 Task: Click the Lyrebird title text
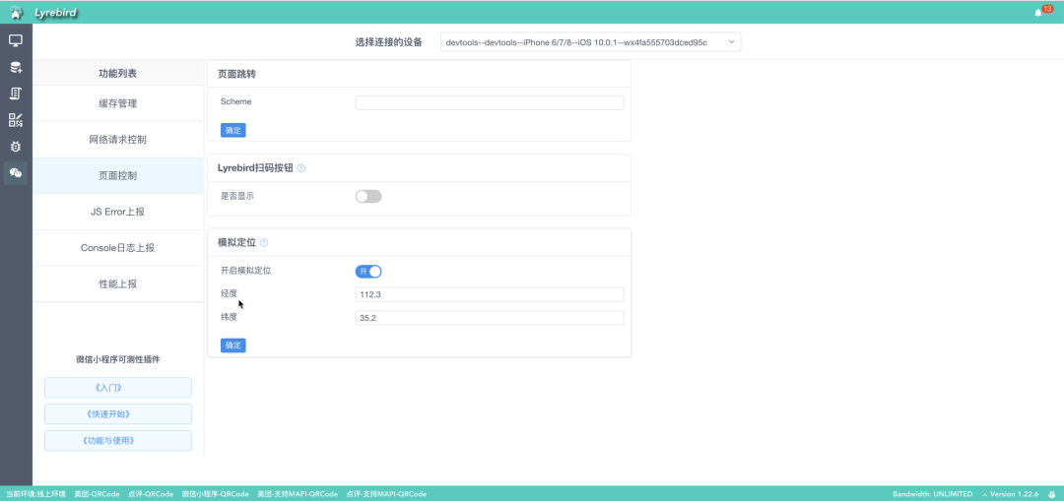(55, 12)
